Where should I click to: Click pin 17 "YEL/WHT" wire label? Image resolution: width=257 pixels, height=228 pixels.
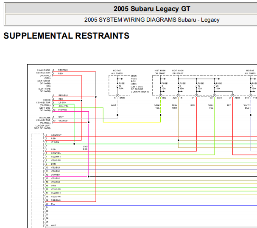pyautogui.click(x=56, y=193)
